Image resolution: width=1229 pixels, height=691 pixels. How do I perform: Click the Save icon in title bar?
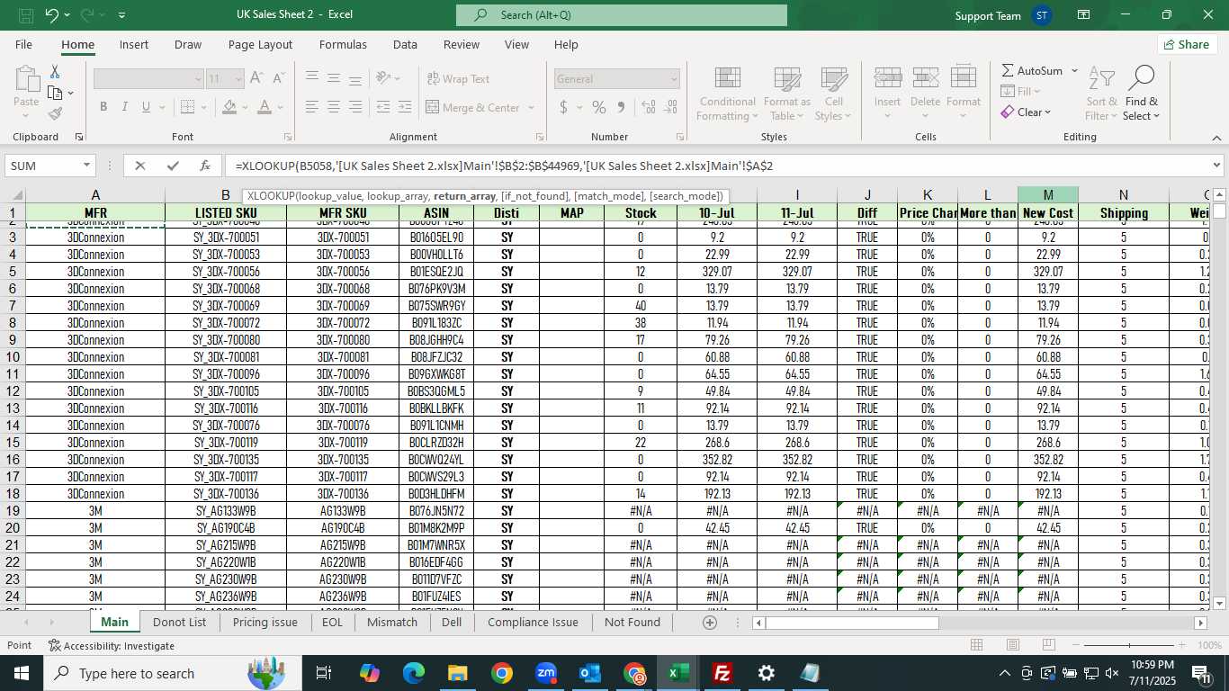coord(26,15)
